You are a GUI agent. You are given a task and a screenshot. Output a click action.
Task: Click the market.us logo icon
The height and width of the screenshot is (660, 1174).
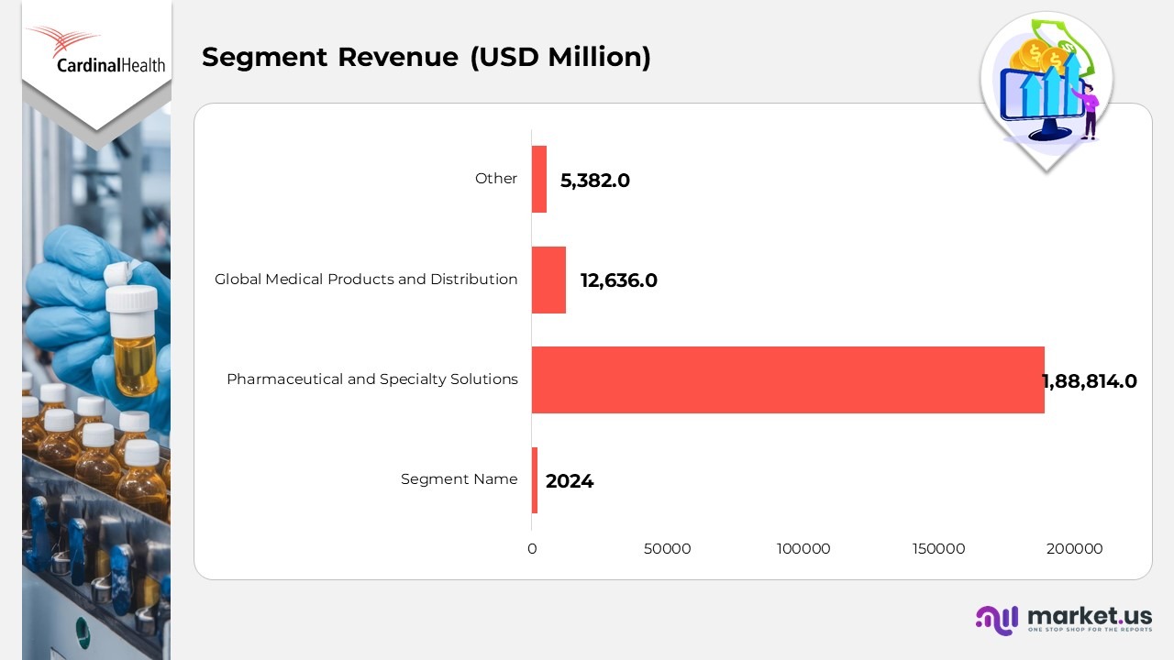tap(997, 619)
